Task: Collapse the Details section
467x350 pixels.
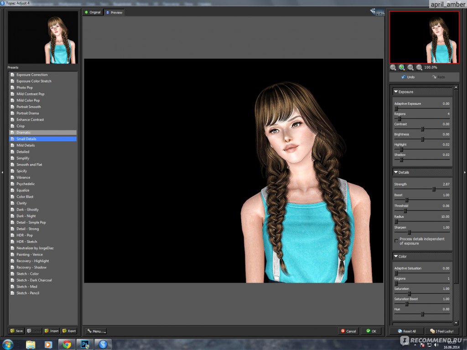Action: [x=396, y=172]
